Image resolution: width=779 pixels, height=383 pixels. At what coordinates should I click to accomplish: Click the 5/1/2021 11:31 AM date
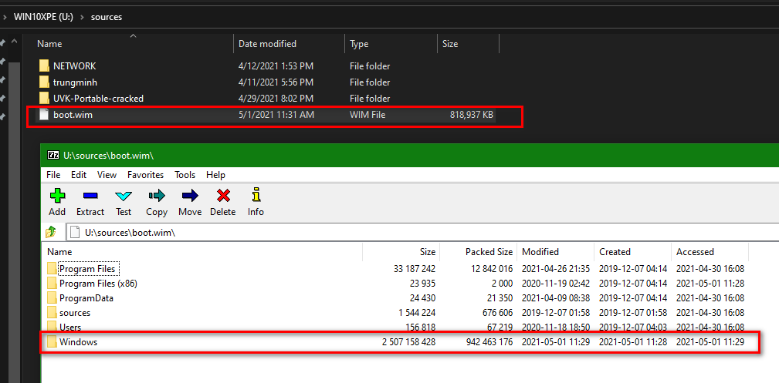coord(276,115)
